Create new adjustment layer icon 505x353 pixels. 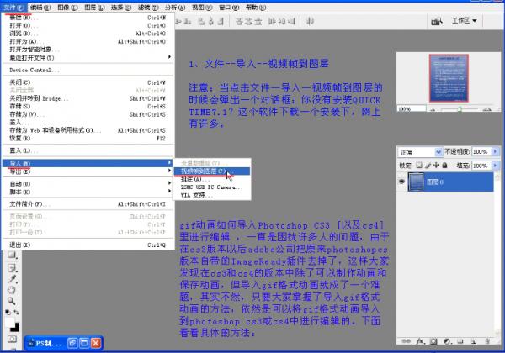[447, 341]
